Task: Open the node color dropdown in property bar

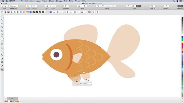Action: [x=51, y=12]
